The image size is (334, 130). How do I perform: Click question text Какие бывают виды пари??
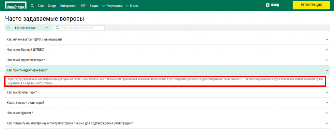point(25,103)
